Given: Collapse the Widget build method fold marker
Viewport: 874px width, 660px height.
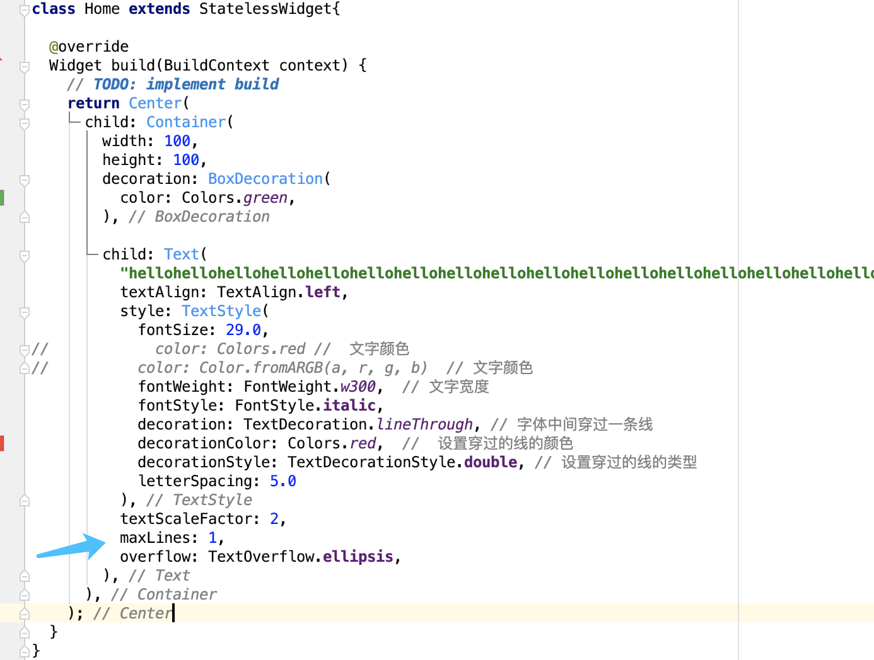Looking at the screenshot, I should point(25,67).
